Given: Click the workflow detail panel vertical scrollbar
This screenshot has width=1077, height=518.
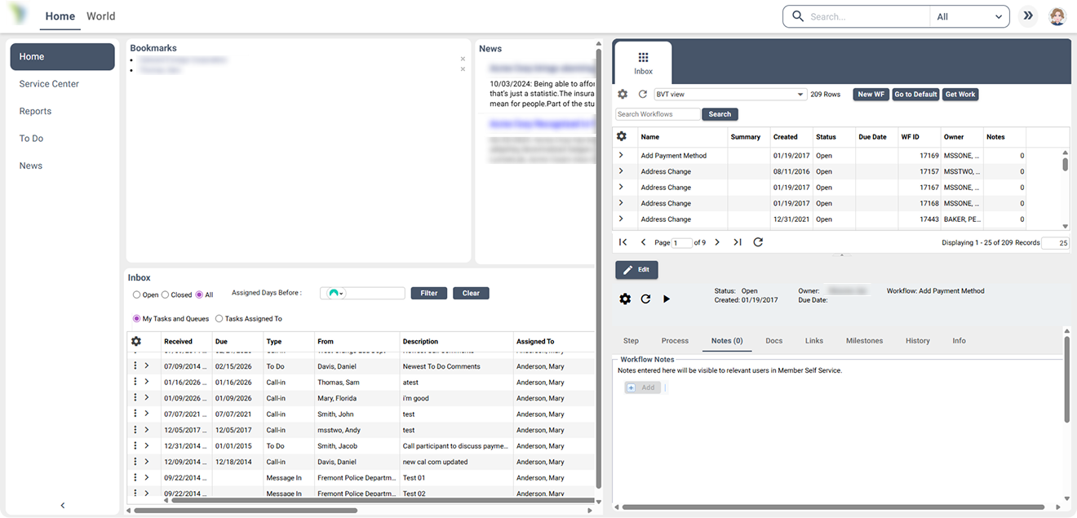Looking at the screenshot, I should pyautogui.click(x=1066, y=379).
